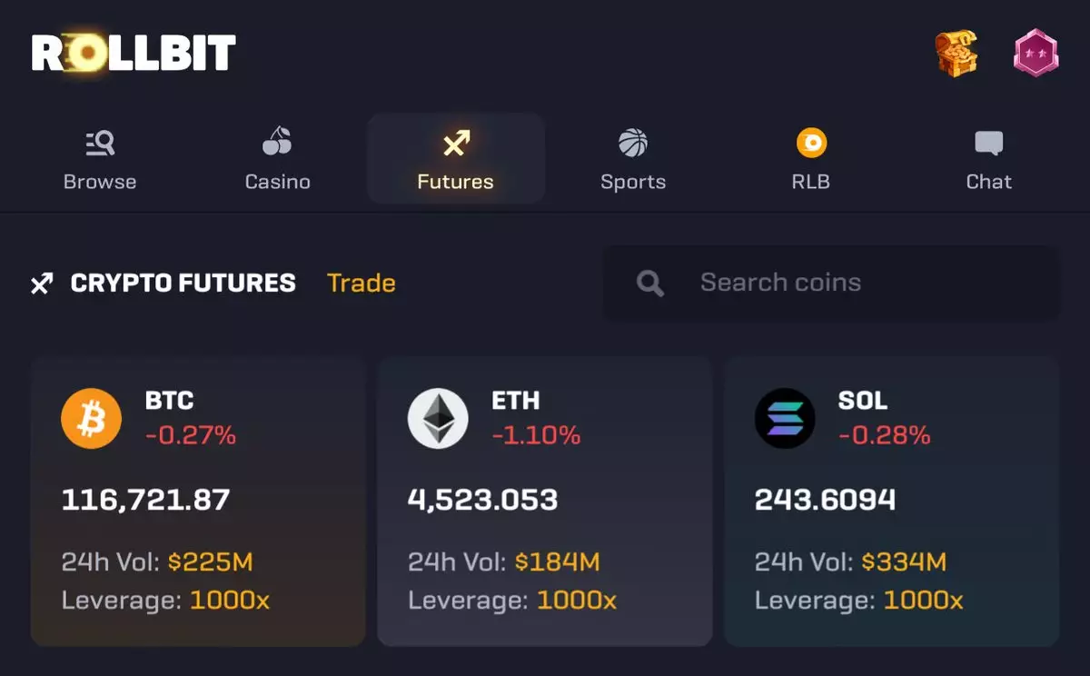Open the Browse tab
Image resolution: width=1090 pixels, height=676 pixels.
click(x=100, y=159)
